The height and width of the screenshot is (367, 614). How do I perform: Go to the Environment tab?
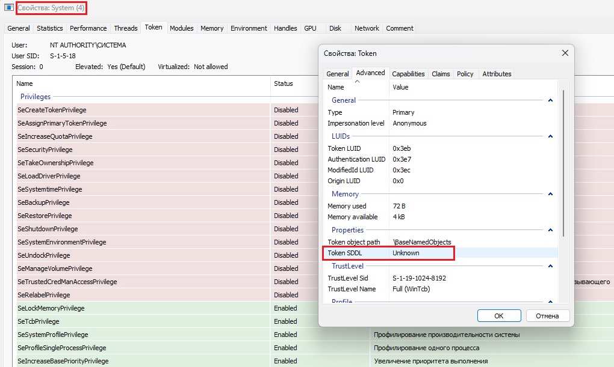[x=249, y=28]
